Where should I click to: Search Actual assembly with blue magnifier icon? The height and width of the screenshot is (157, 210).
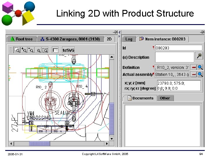[200, 74]
